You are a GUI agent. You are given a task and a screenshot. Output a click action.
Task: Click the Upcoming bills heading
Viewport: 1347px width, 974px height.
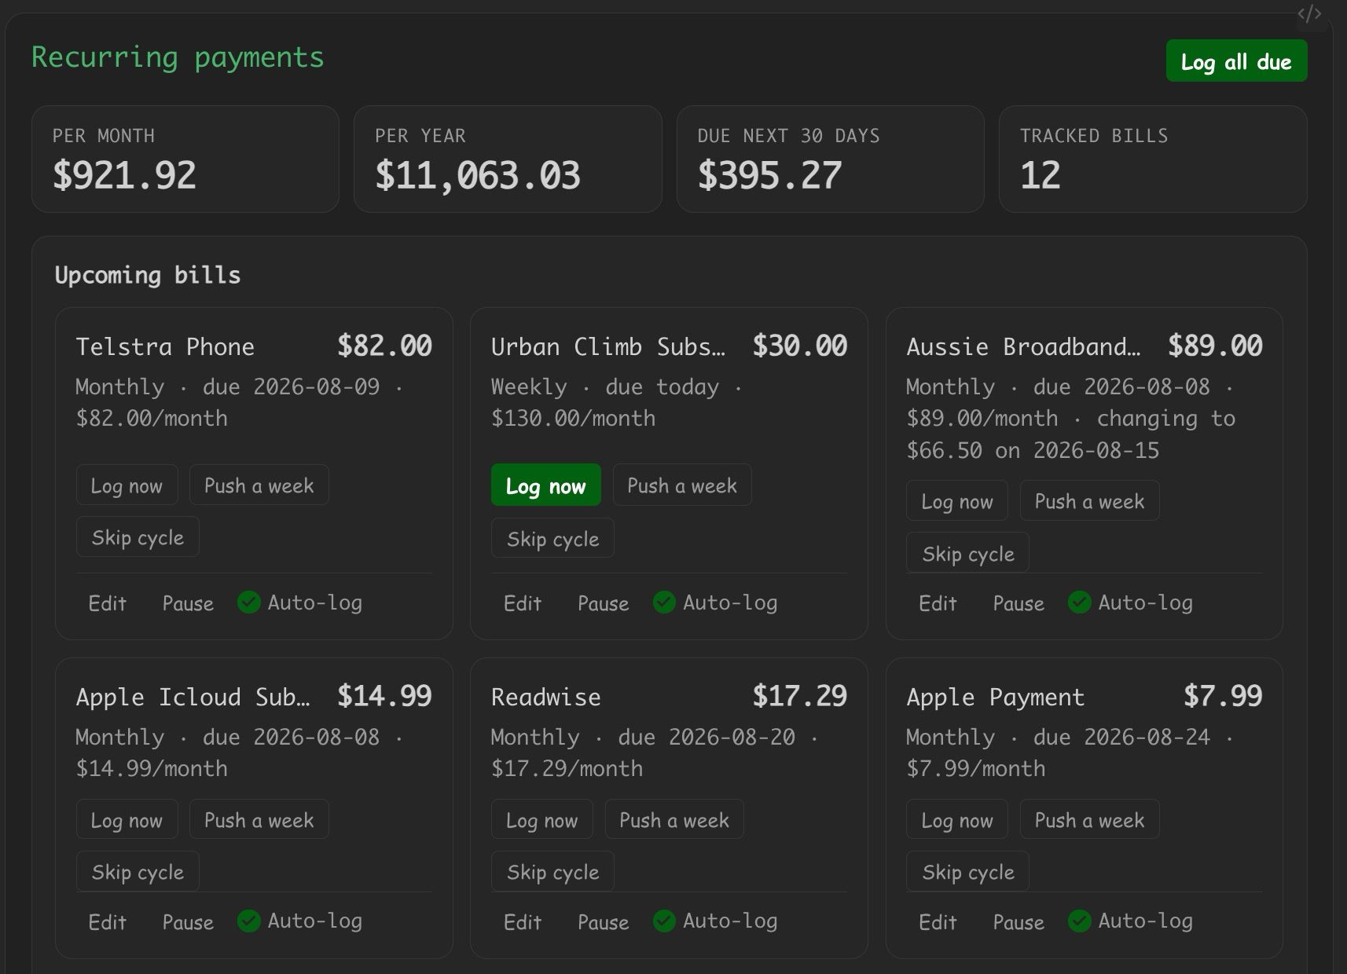point(148,275)
